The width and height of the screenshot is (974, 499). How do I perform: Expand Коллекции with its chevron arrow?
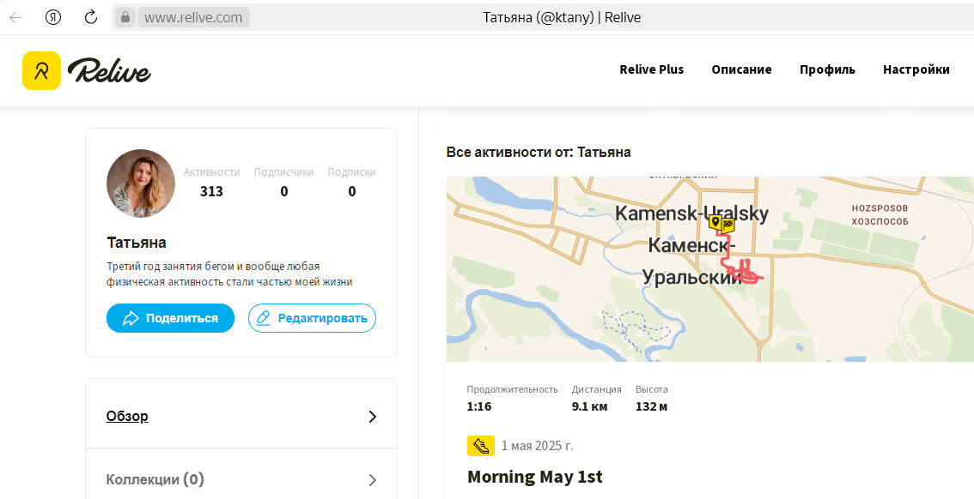[372, 480]
